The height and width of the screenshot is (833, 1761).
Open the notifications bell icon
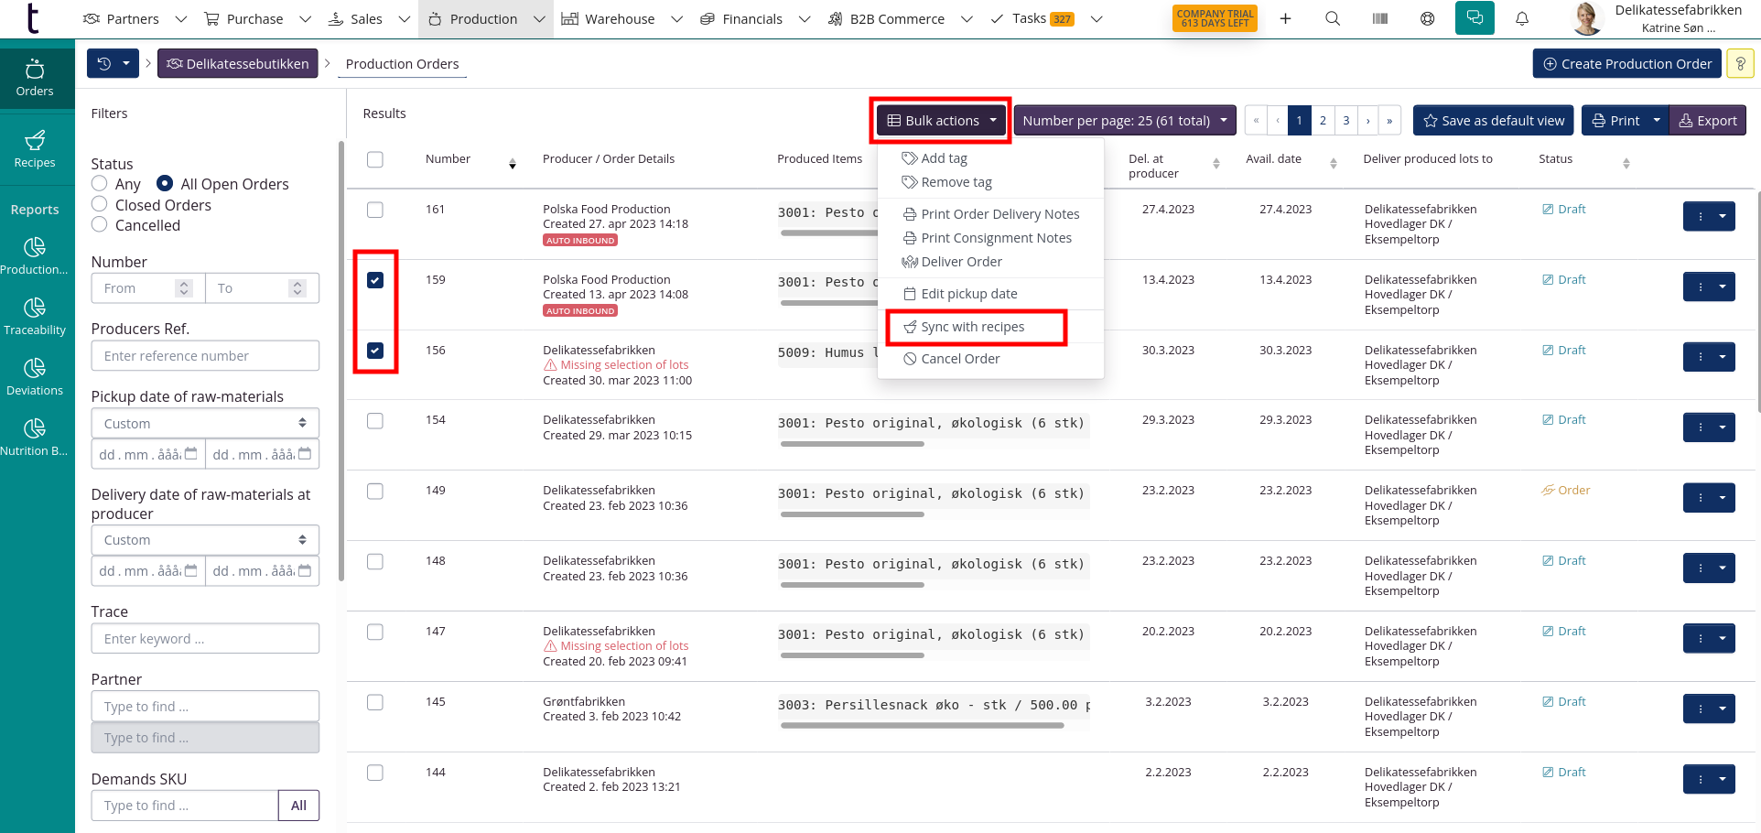tap(1522, 18)
